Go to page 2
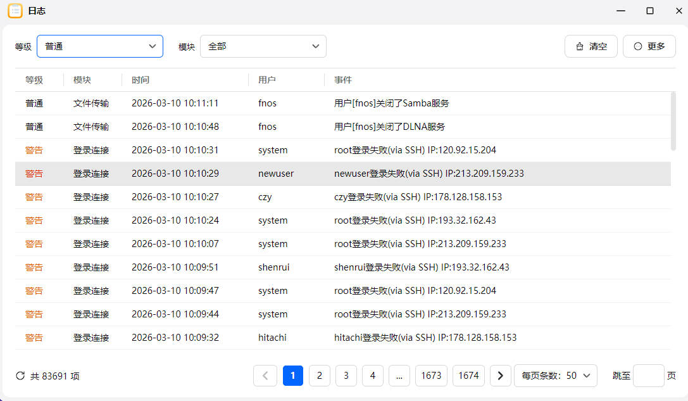 point(319,376)
